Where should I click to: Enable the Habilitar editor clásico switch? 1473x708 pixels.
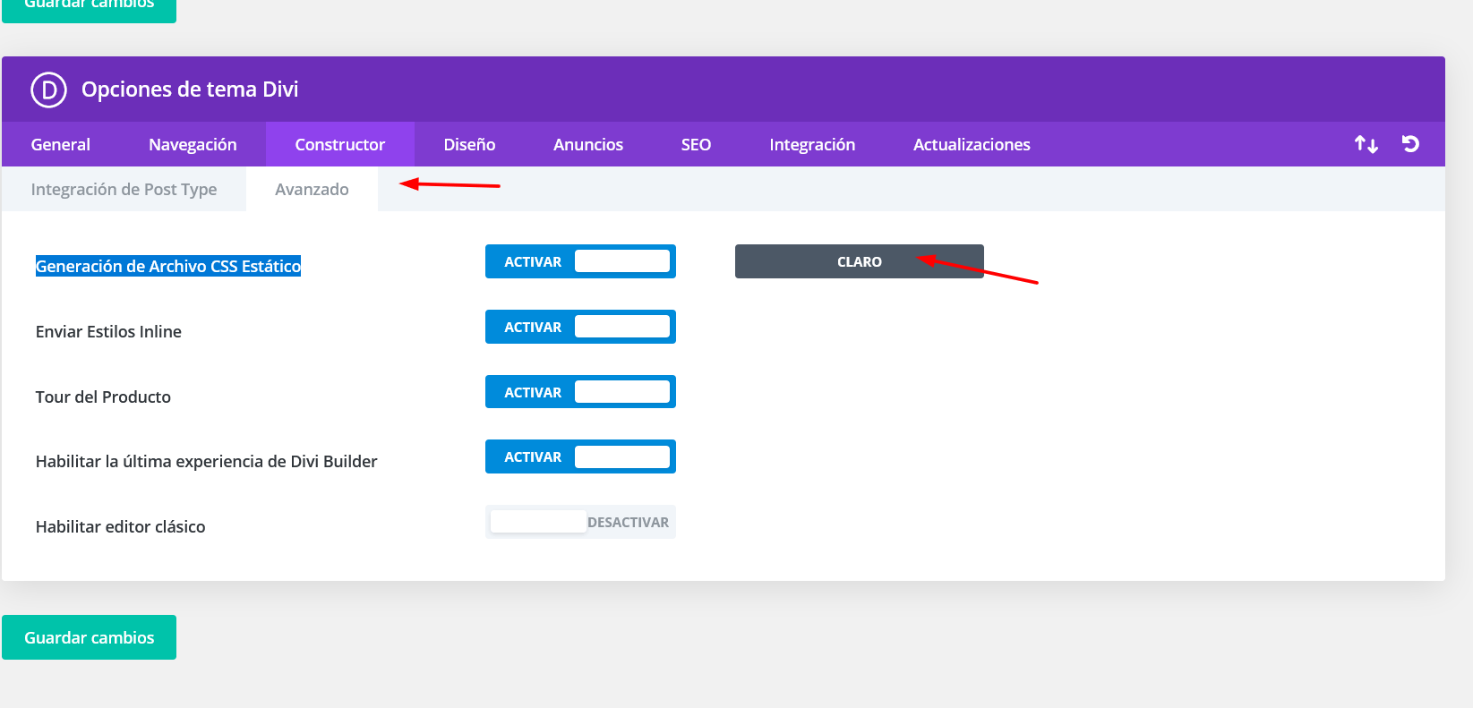click(x=580, y=522)
